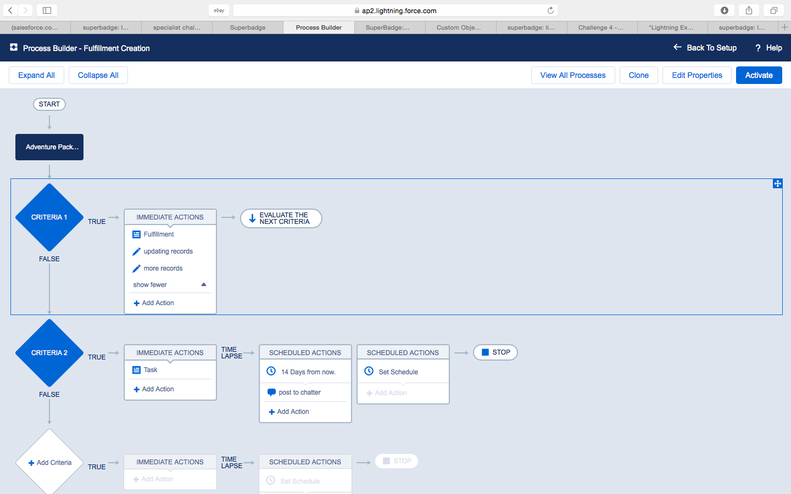791x494 pixels.
Task: Add Action under Criteria 1 immediate actions
Action: point(154,303)
